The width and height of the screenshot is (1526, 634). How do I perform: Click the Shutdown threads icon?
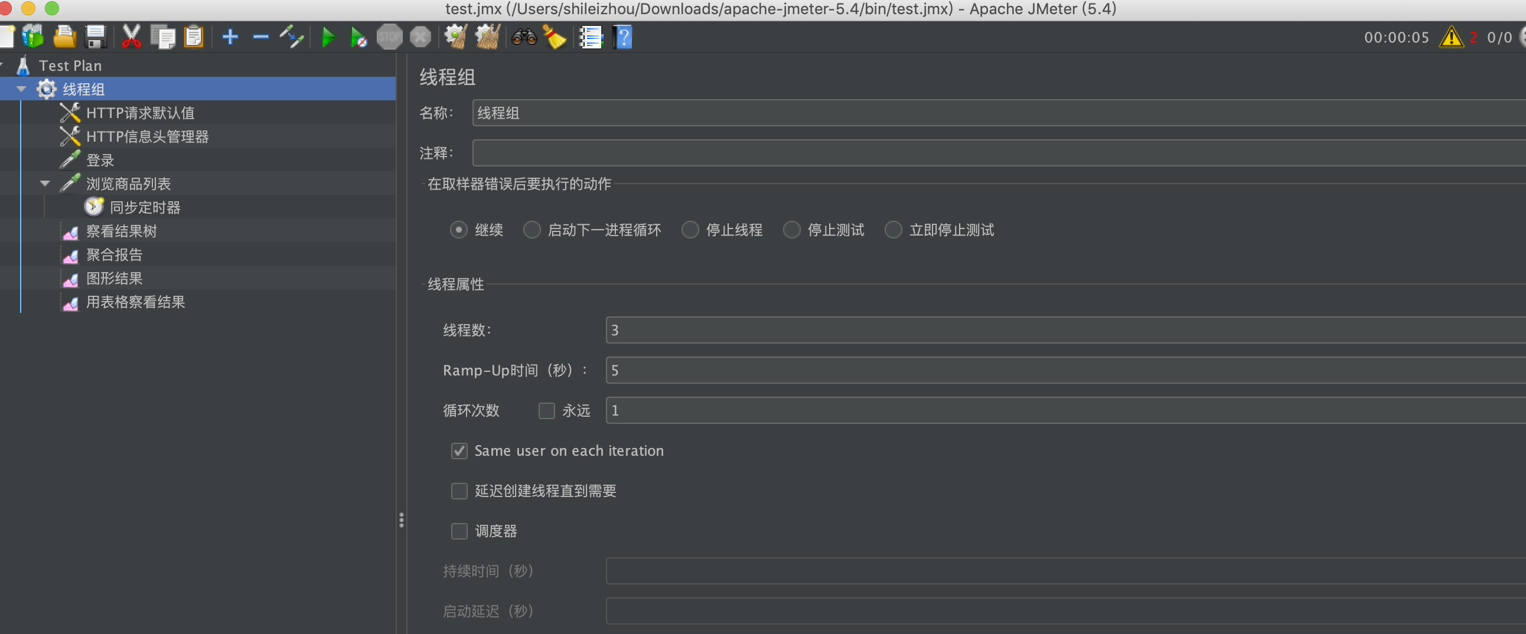tap(420, 37)
